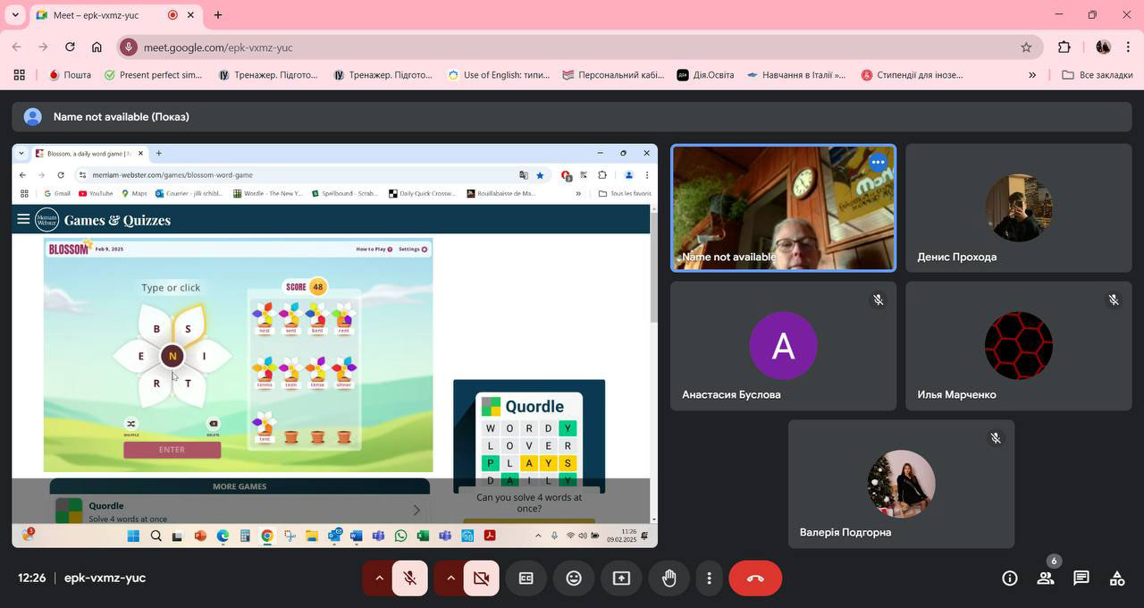Click the microphone-in-use indicator in address bar
The image size is (1144, 608).
pyautogui.click(x=129, y=47)
